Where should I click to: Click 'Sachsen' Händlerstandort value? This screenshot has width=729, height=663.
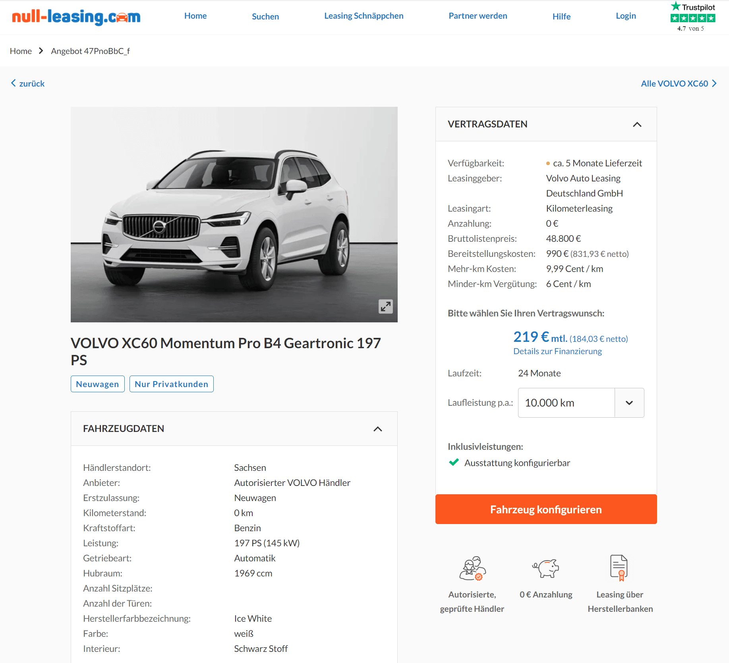(250, 468)
